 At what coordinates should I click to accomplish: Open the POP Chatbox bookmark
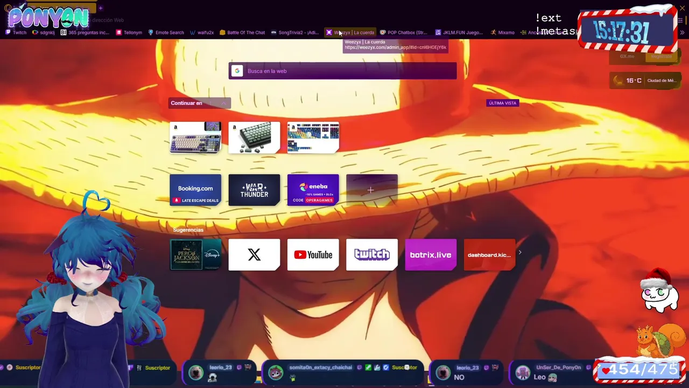404,32
